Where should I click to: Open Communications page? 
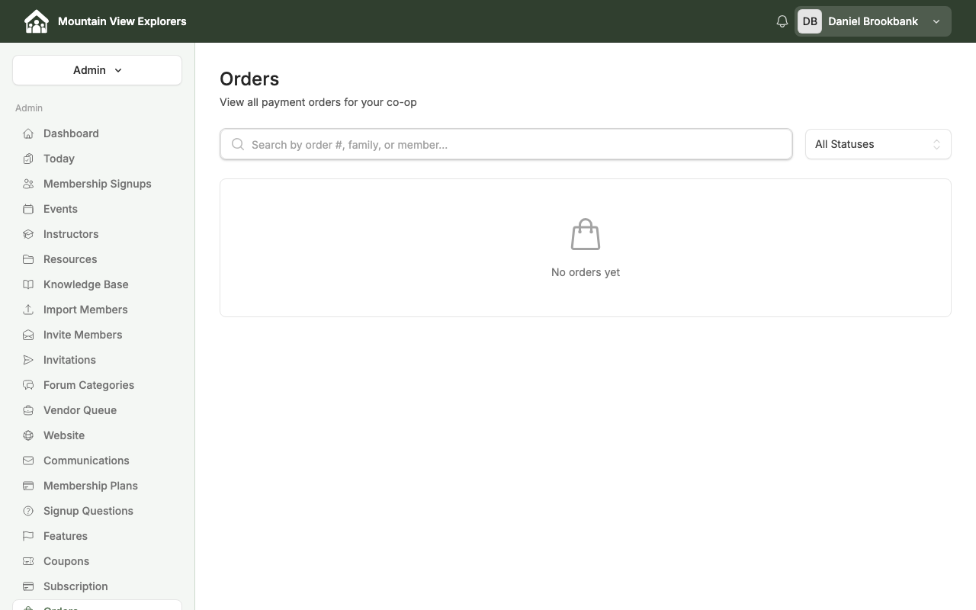97,461
